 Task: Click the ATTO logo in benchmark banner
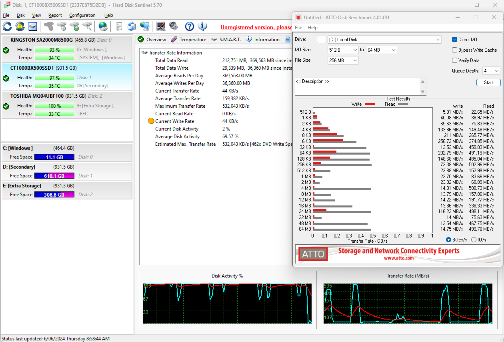pyautogui.click(x=313, y=254)
